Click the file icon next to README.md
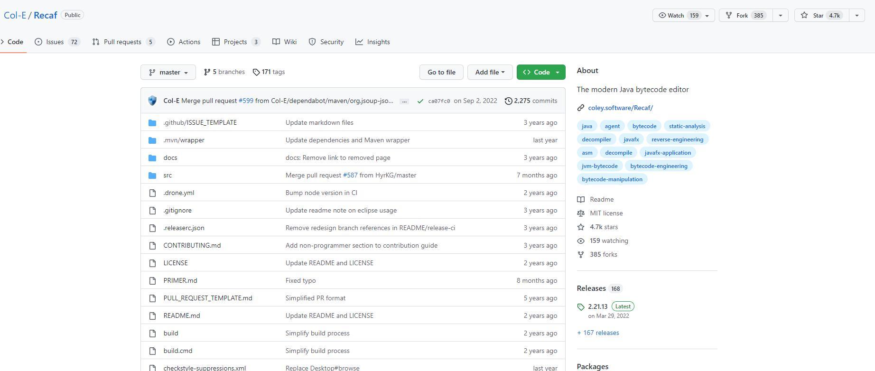875x371 pixels. pos(152,316)
